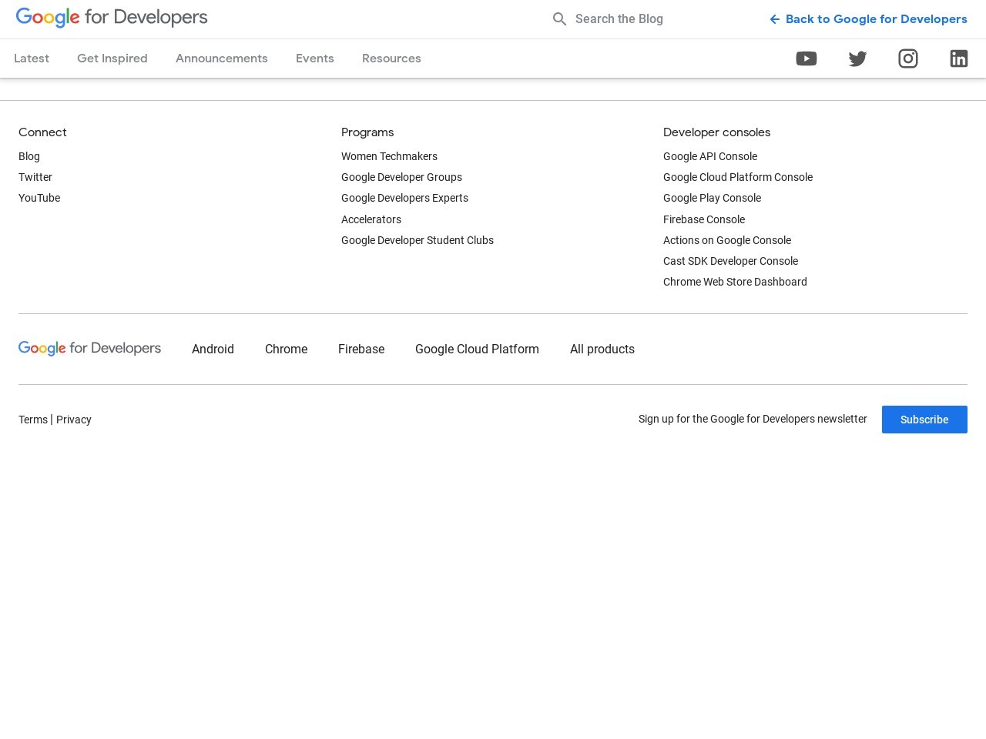Open Chrome Web Store Dashboard
The height and width of the screenshot is (739, 986).
(735, 282)
